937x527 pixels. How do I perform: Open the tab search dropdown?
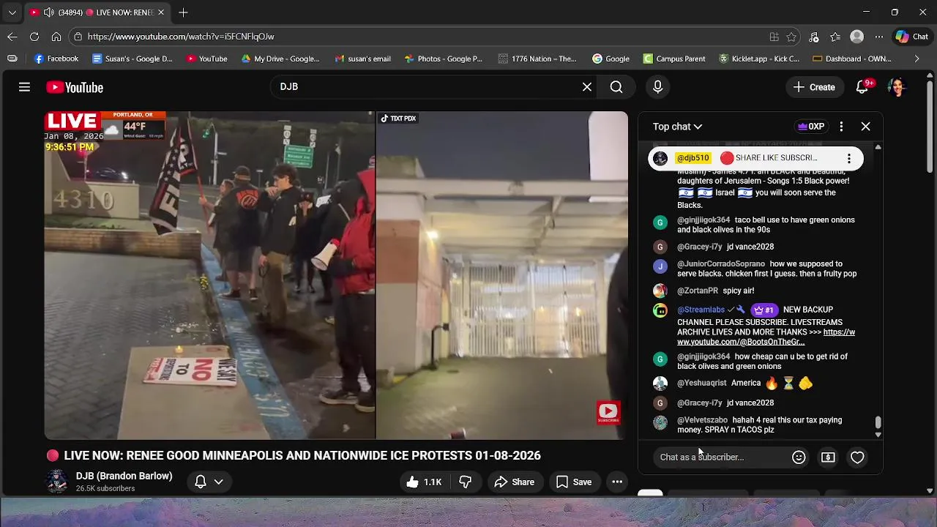(12, 12)
